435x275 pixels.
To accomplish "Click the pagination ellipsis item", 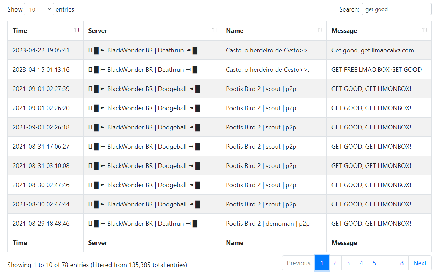I will 388,263.
